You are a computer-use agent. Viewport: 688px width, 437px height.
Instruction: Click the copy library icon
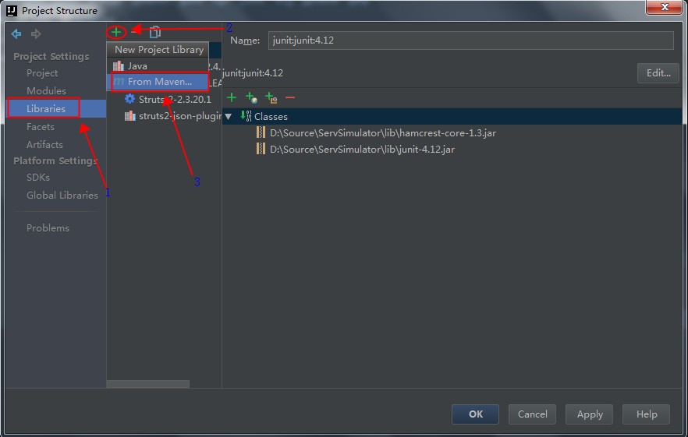[x=155, y=32]
